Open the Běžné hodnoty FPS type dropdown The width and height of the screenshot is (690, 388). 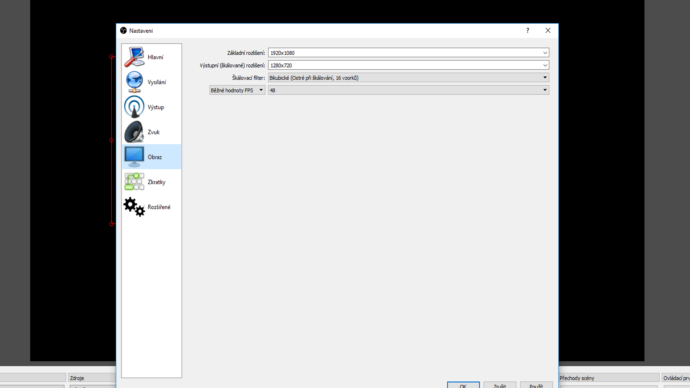point(237,90)
